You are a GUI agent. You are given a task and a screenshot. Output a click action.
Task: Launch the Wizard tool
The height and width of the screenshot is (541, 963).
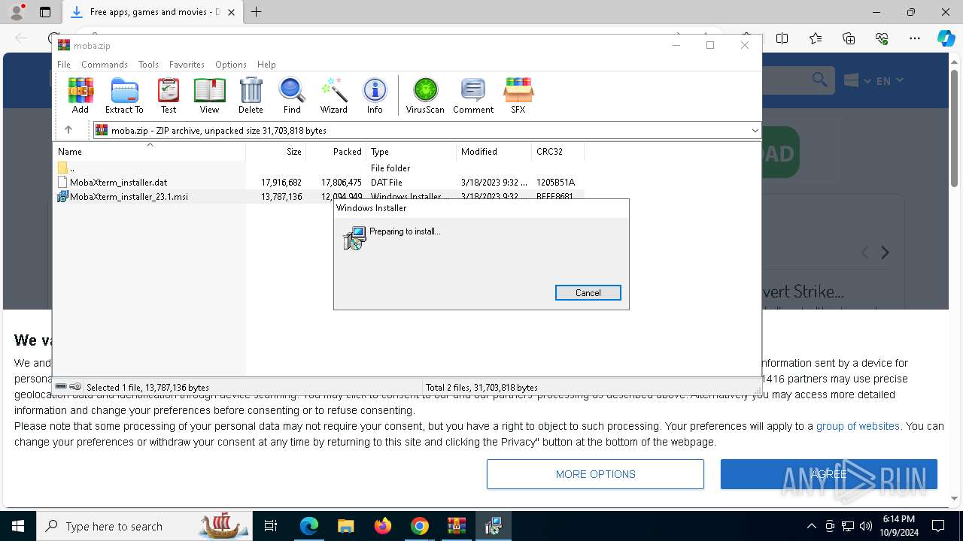point(333,95)
